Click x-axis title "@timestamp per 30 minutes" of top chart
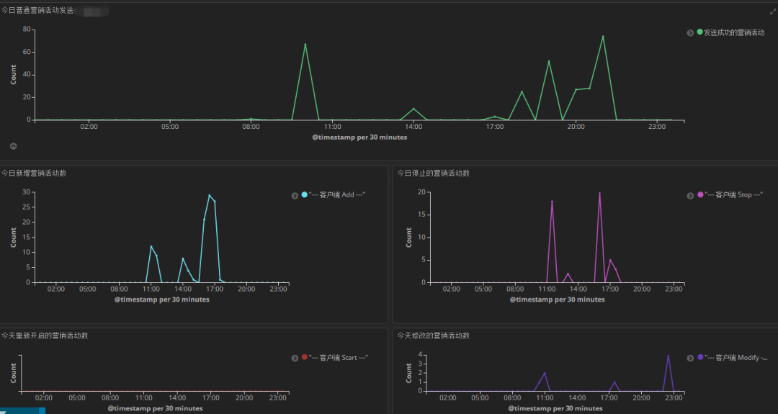 pyautogui.click(x=359, y=138)
